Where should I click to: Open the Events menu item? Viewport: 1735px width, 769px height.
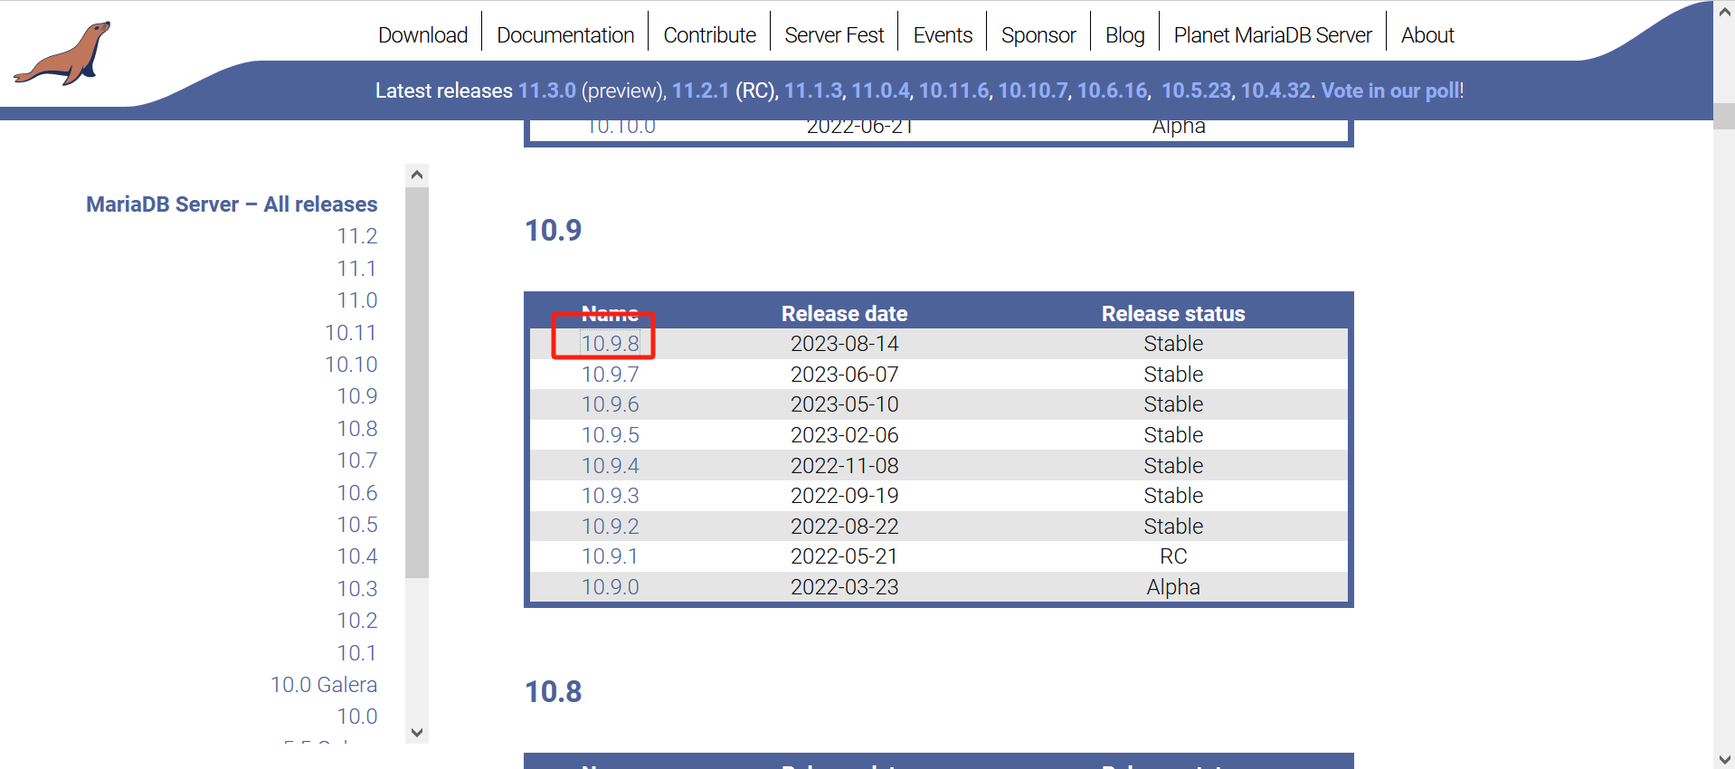click(943, 35)
